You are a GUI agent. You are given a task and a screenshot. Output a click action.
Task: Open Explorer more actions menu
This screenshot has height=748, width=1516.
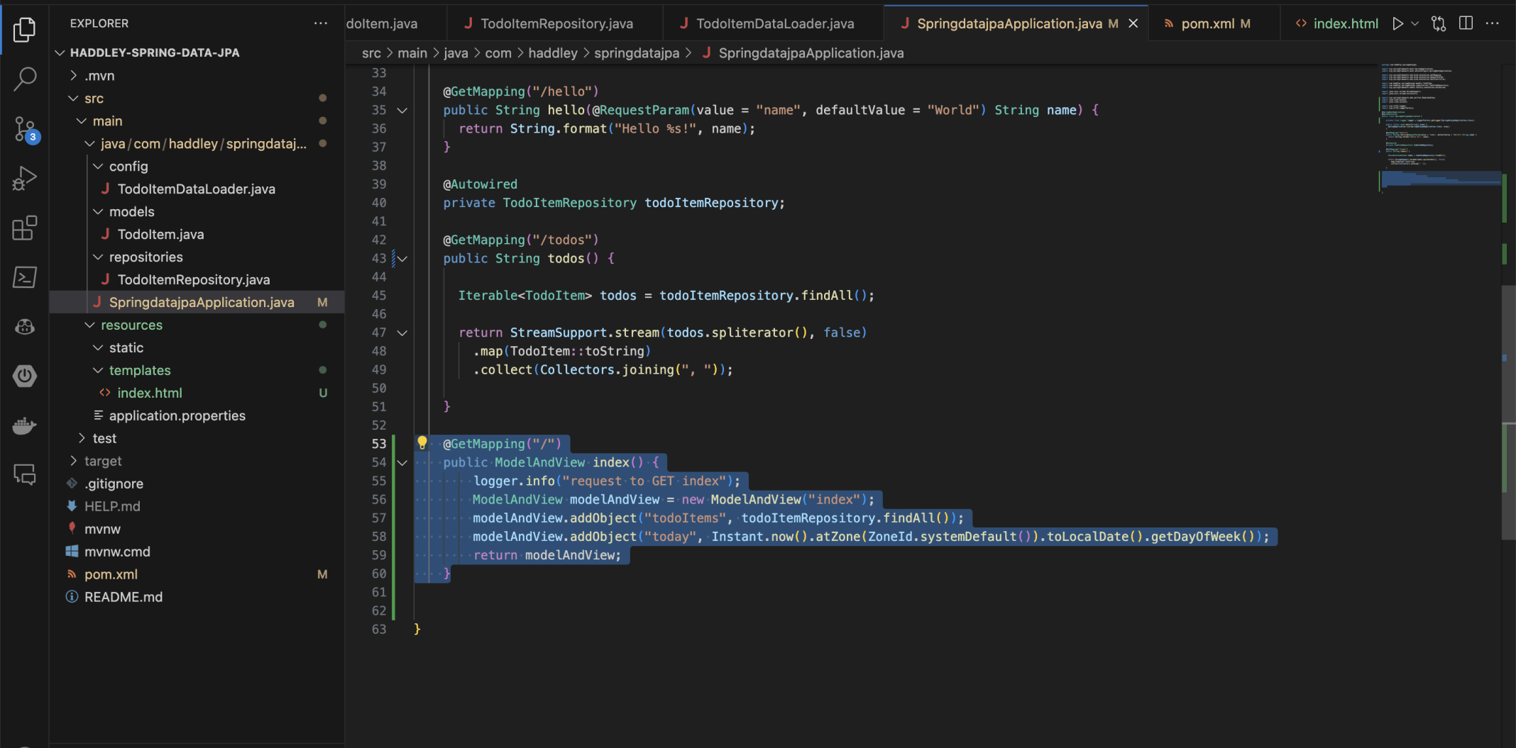321,23
